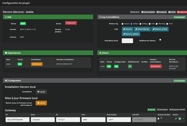Toggle the Fuseau horaire checkbox
Viewport: 187px width, 126px height.
click(x=159, y=119)
